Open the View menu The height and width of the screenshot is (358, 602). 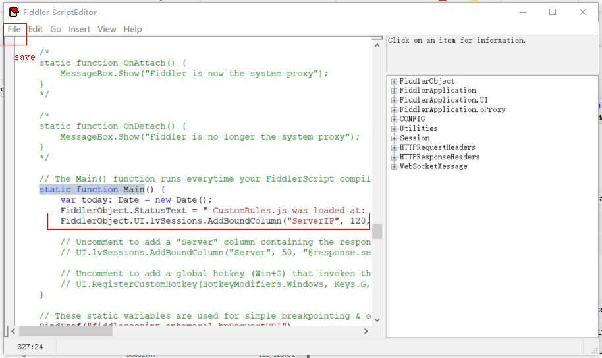click(x=107, y=29)
